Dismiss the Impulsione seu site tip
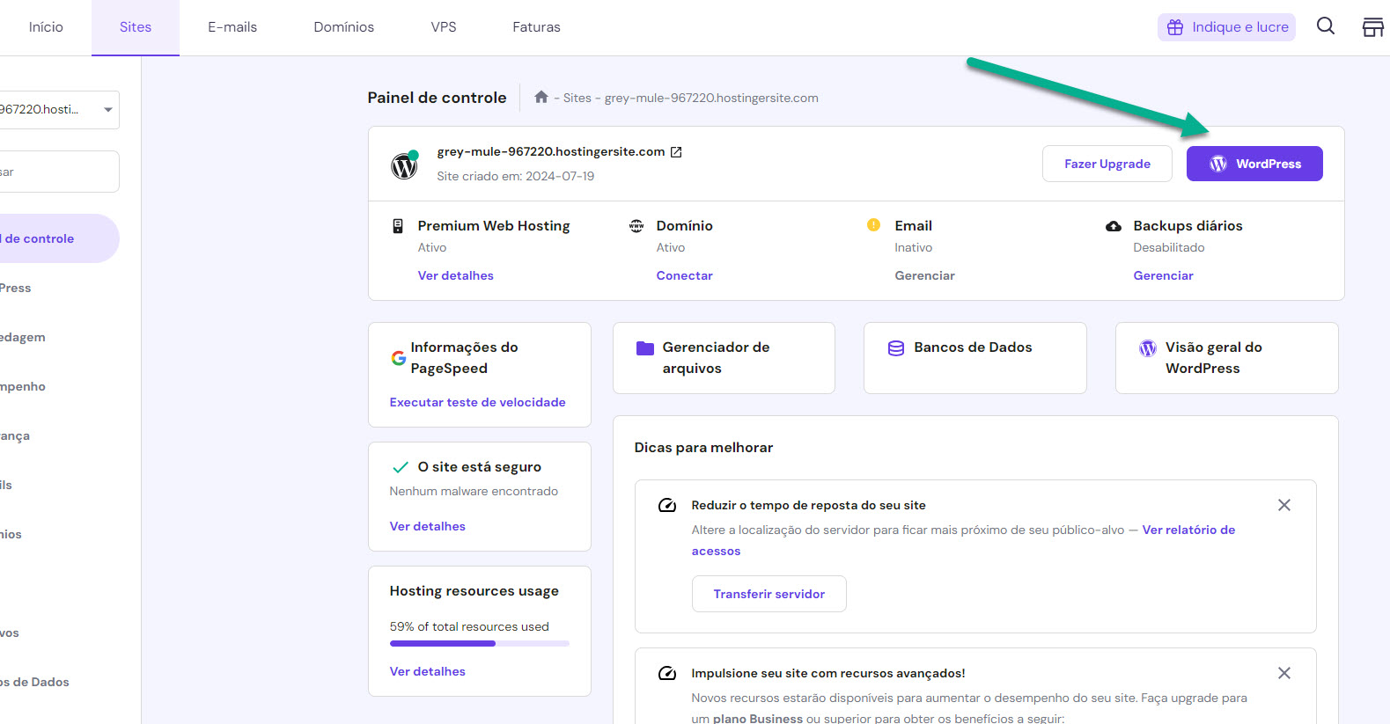 (x=1284, y=673)
